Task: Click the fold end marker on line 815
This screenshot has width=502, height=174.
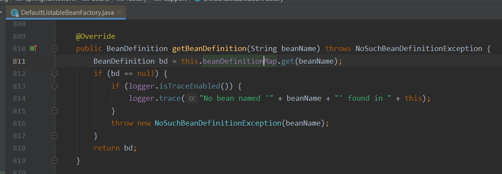Action: [x=55, y=110]
